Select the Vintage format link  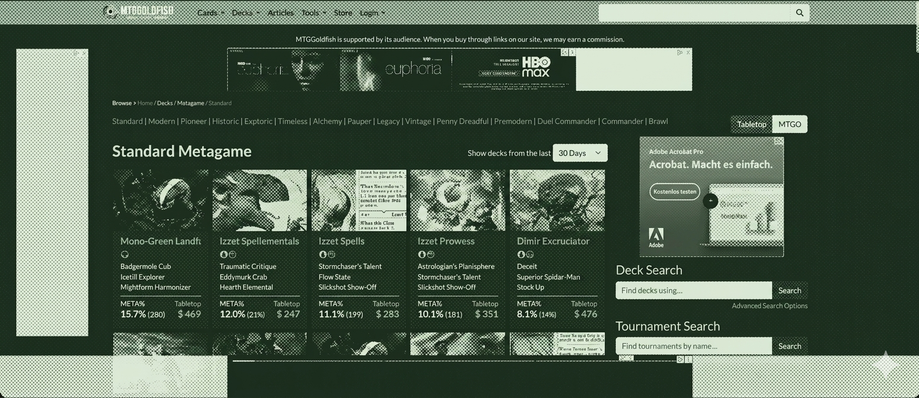(x=418, y=121)
